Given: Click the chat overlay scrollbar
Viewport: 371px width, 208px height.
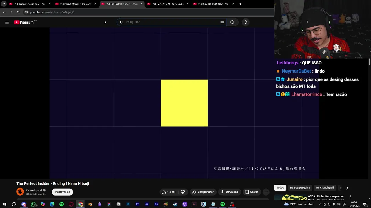Looking at the screenshot, I should click(x=370, y=62).
